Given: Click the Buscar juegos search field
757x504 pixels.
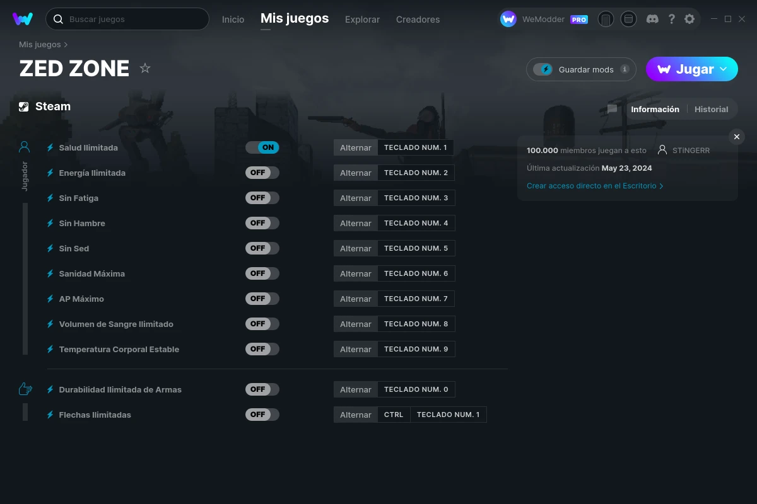Looking at the screenshot, I should coord(127,19).
